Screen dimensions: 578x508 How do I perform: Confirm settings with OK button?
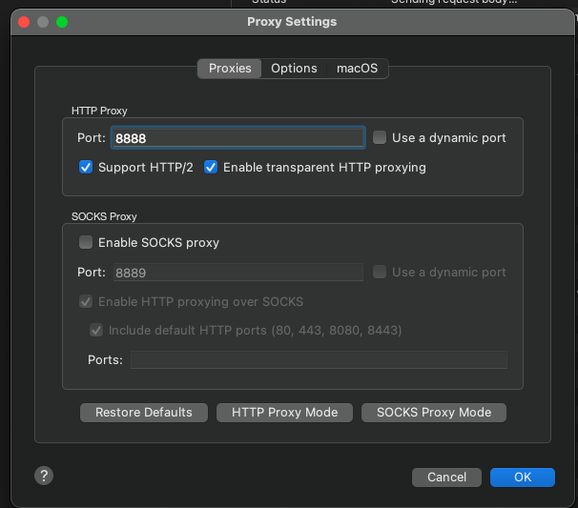(523, 478)
